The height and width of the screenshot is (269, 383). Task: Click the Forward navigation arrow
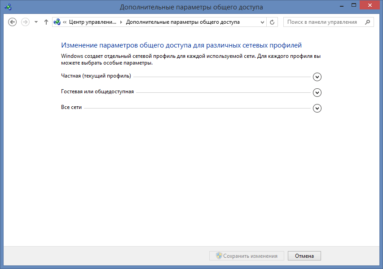point(25,22)
